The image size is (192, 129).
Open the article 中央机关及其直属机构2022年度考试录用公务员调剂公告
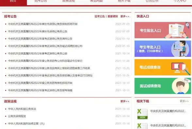pyautogui.click(x=40, y=39)
